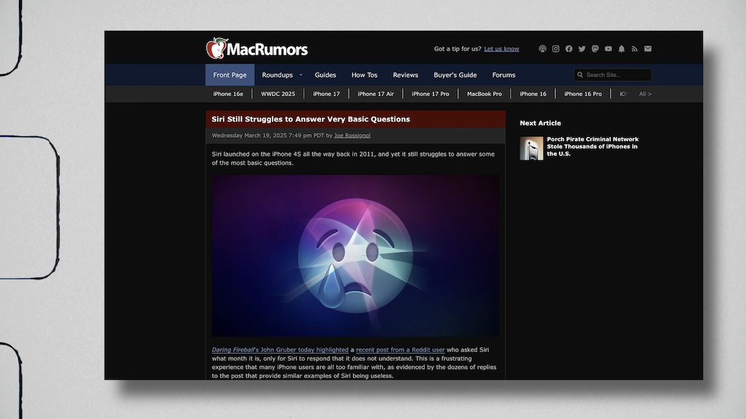
Task: Click the notification bell icon
Action: pos(621,49)
